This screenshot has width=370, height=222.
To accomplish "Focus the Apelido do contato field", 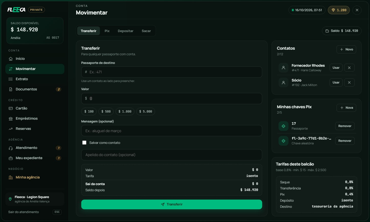I will 172,155.
